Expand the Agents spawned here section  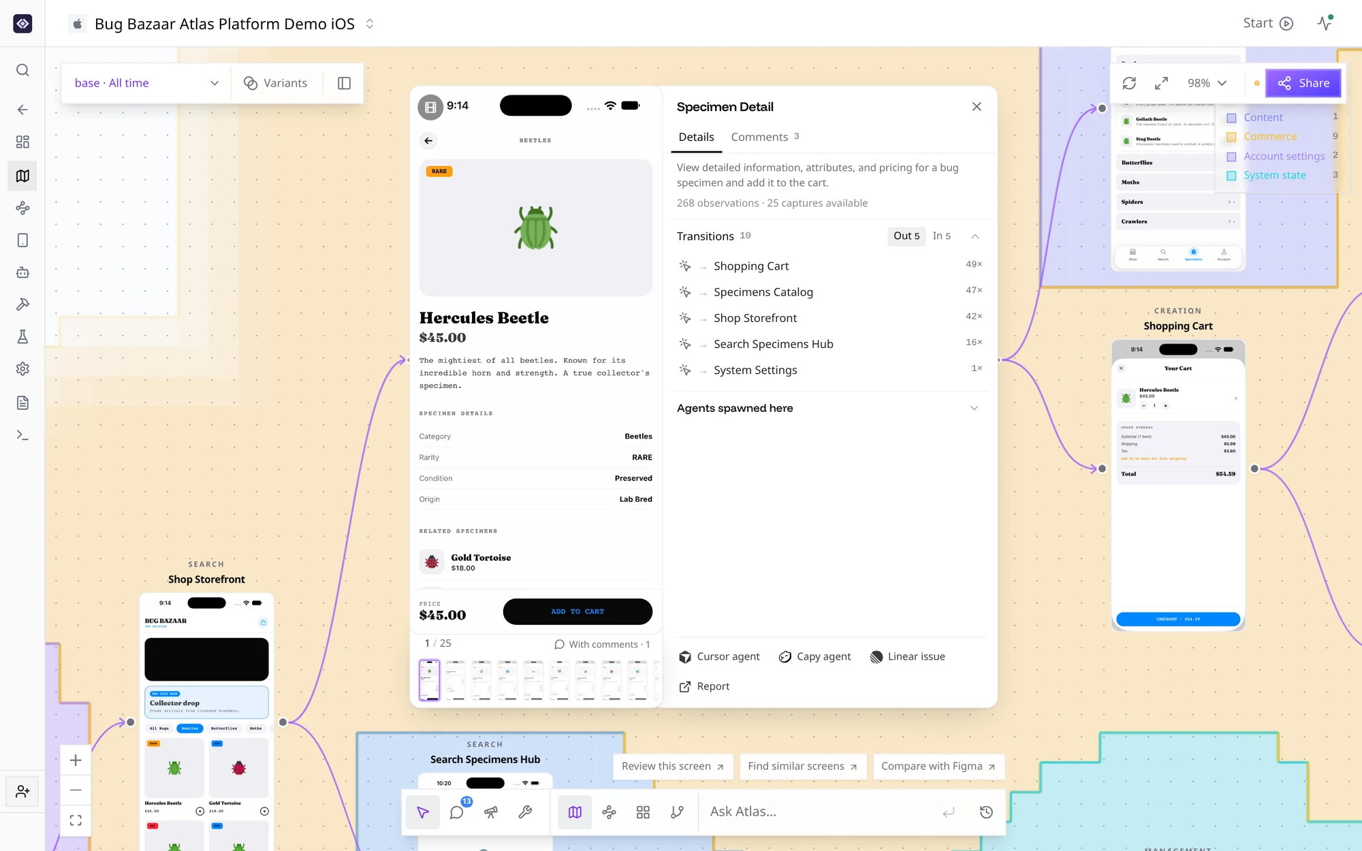[x=974, y=408]
